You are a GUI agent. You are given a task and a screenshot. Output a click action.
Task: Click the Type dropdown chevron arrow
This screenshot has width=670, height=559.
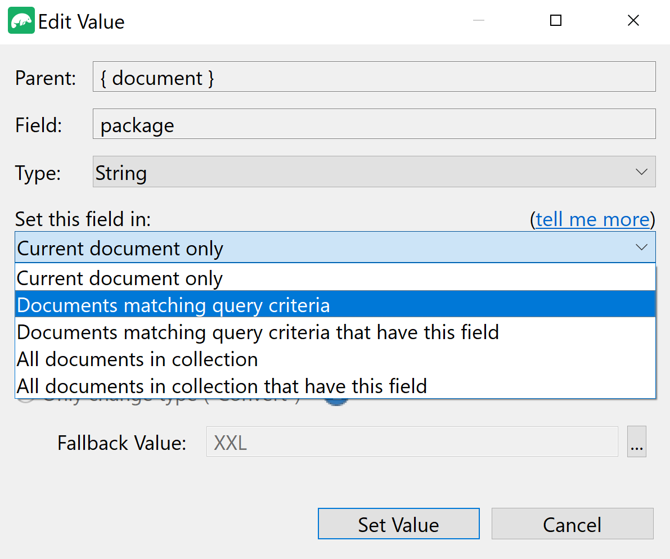[641, 172]
